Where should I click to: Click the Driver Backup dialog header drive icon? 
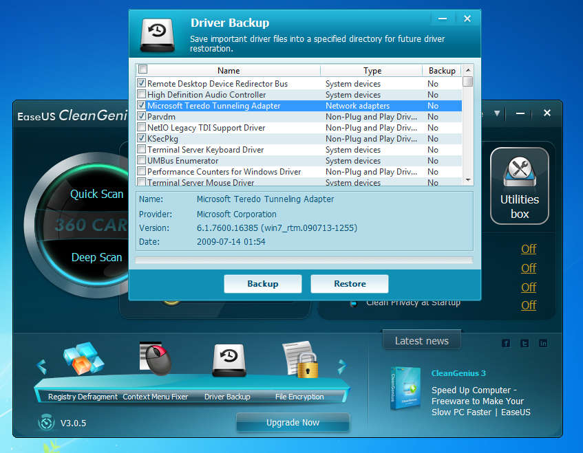pyautogui.click(x=157, y=35)
